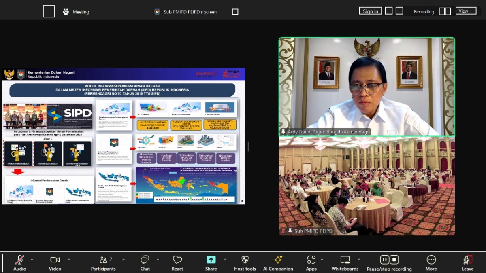Open Whiteboards from the toolbar
Image resolution: width=486 pixels, height=273 pixels.
(345, 260)
